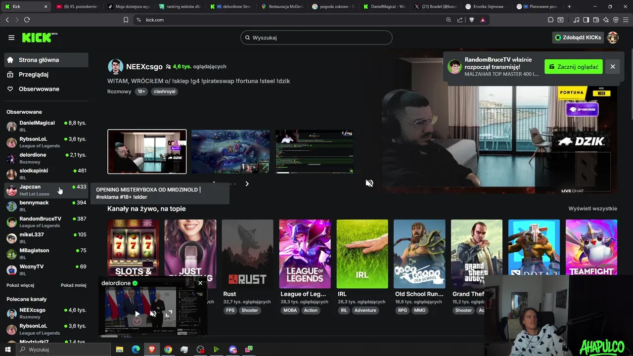Screen dimensions: 633x356
Task: Click the zoom magnifier icon in address bar
Action: [x=449, y=20]
